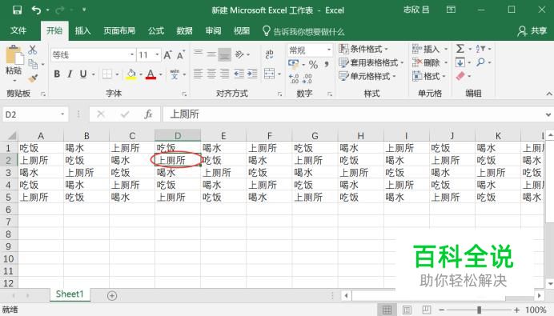
Task: Click Insert Function fx icon
Action: 148,114
